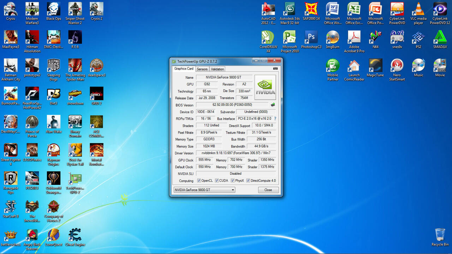Click the NVIDIA logo in GPU-Z

pyautogui.click(x=265, y=87)
